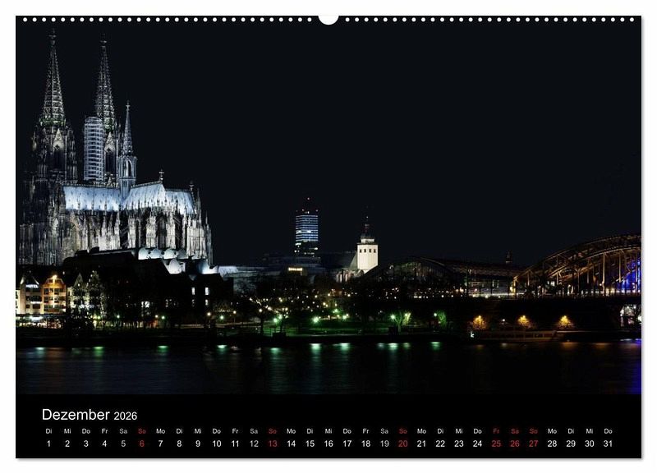Click the last date 31
Viewport: 657px width, 474px height.
pyautogui.click(x=608, y=444)
